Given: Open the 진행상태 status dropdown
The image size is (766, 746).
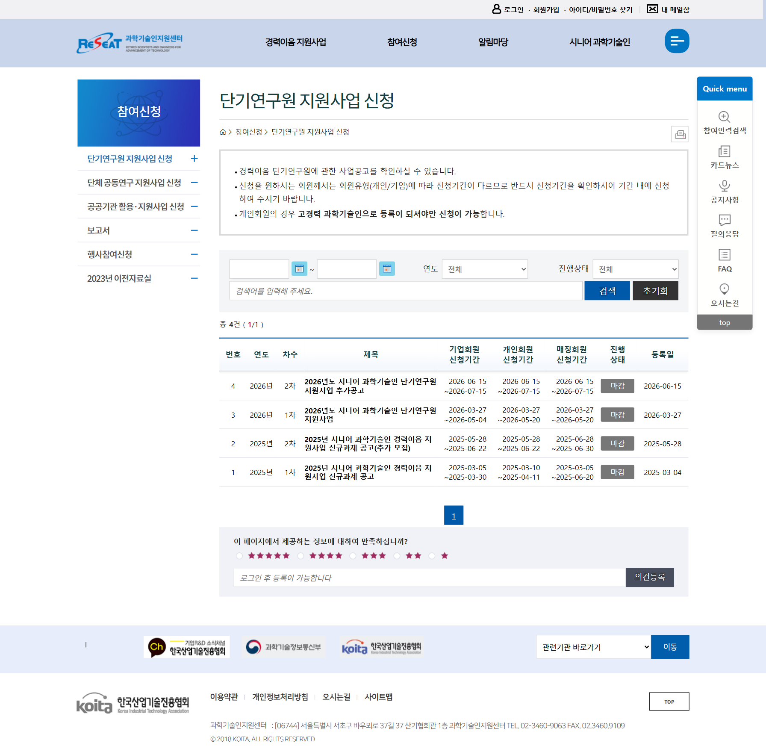Looking at the screenshot, I should point(636,269).
